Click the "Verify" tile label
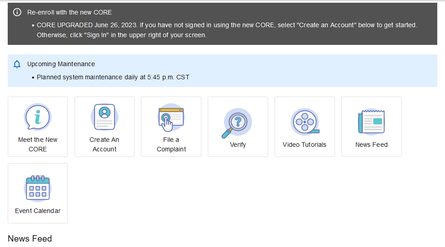Screen dimensions: 445x247 (238, 145)
